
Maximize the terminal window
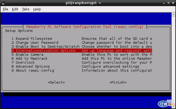[169, 3]
